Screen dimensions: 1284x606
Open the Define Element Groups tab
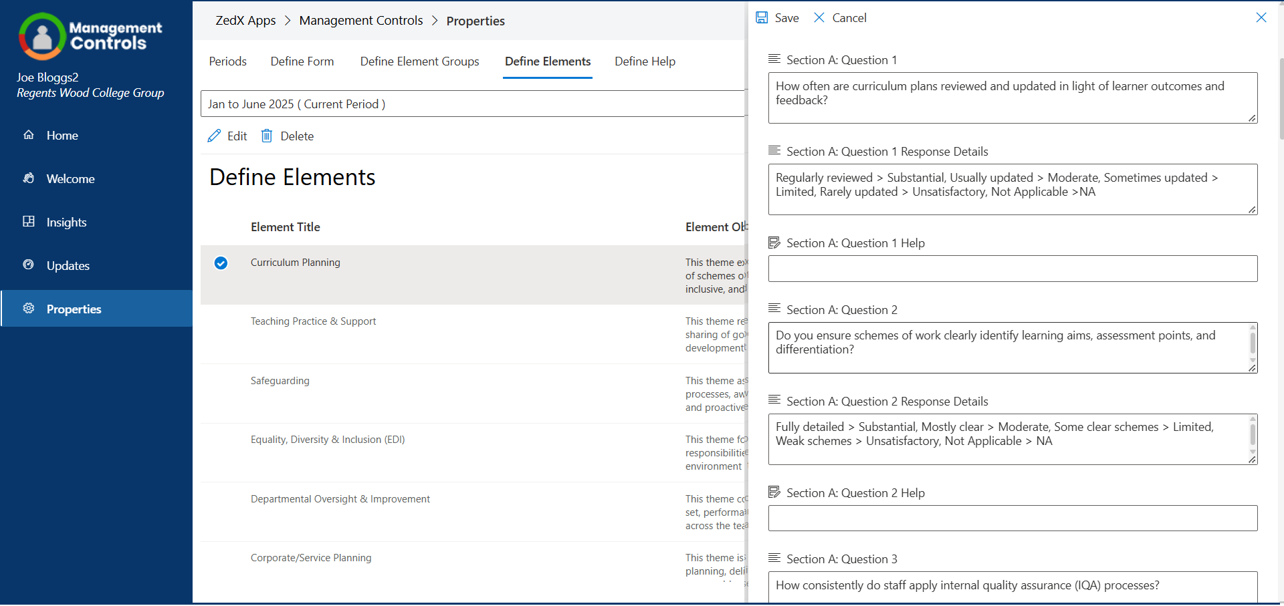420,61
